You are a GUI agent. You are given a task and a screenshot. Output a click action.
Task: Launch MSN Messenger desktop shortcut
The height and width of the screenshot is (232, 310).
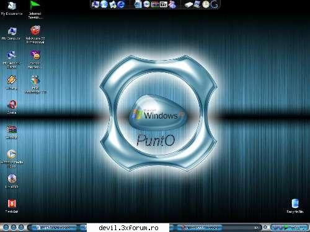pos(35,85)
